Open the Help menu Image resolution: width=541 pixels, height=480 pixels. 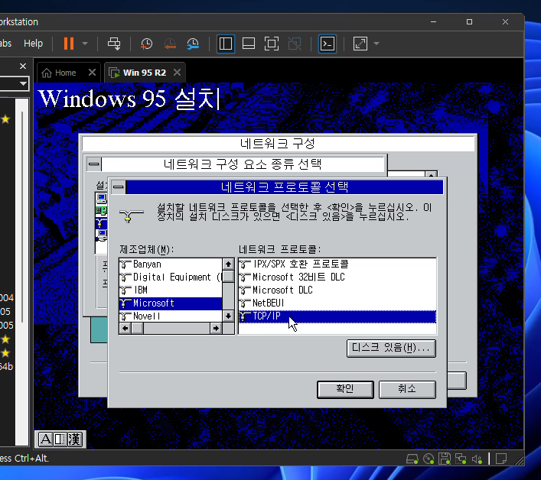[x=34, y=44]
